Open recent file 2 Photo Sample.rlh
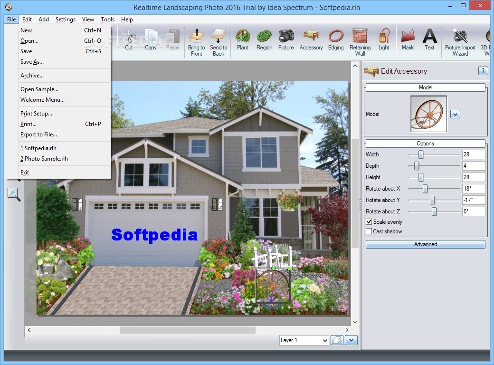 tap(57, 159)
